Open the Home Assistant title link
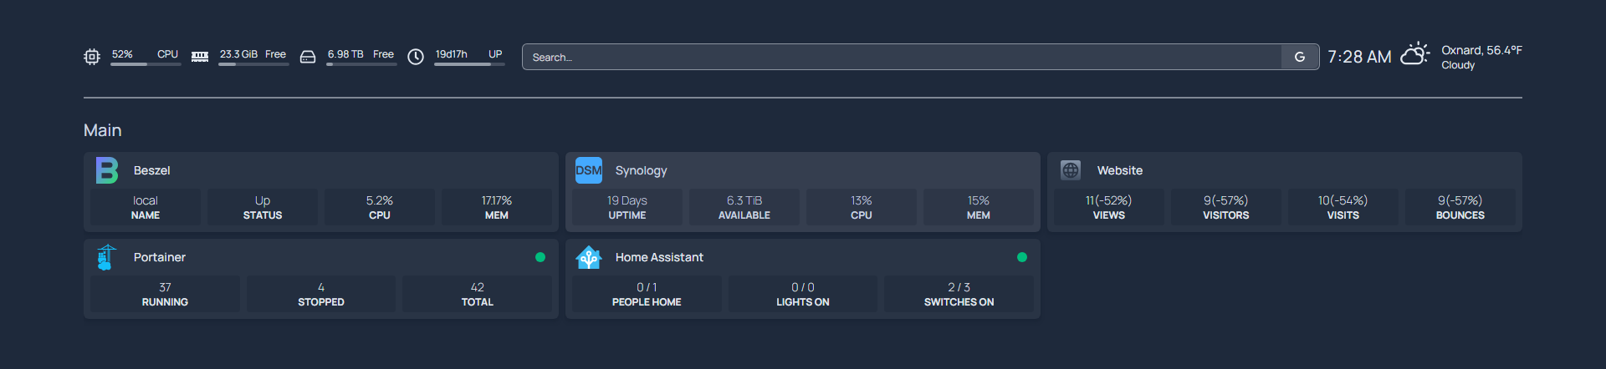Screen dimensions: 1606x369 coord(659,257)
